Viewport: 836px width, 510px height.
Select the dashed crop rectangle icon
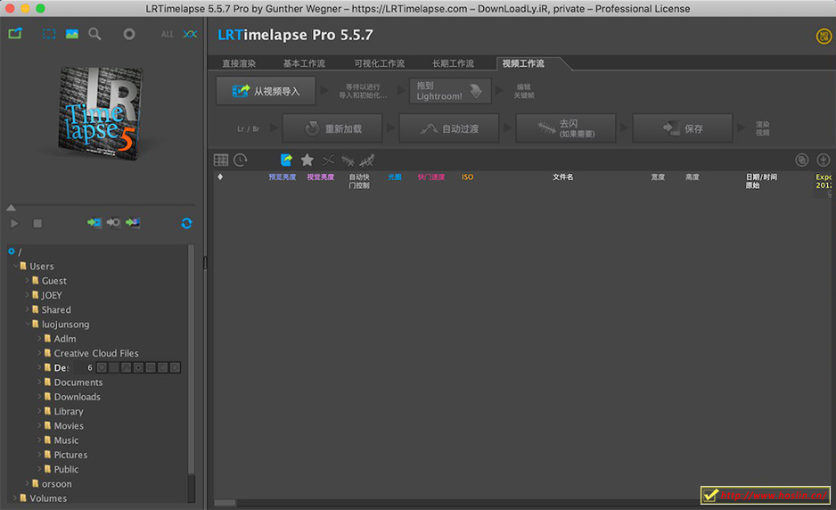(x=49, y=34)
